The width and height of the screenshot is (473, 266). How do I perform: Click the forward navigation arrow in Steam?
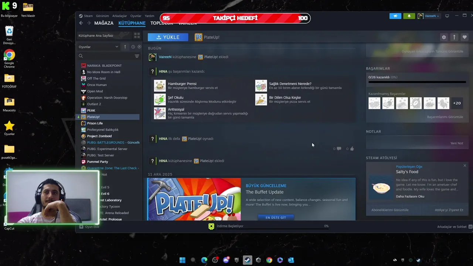[x=89, y=23]
